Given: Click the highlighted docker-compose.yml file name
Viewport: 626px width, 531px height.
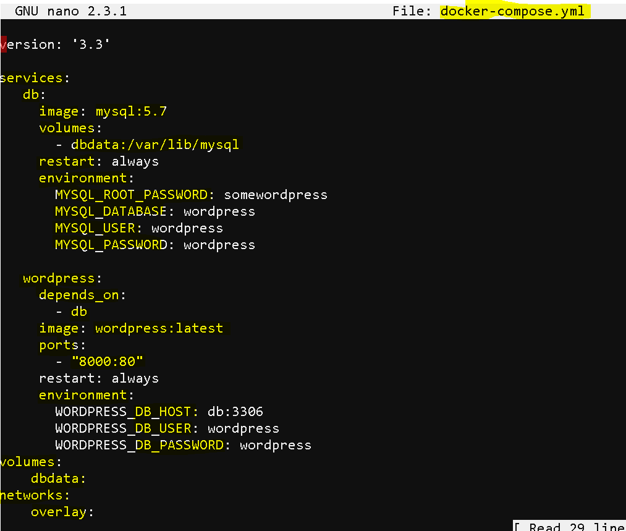Looking at the screenshot, I should [512, 11].
